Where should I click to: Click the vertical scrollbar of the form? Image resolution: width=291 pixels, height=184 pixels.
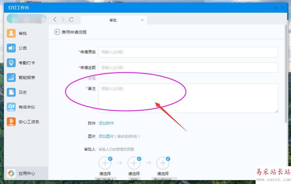[x=286, y=74]
